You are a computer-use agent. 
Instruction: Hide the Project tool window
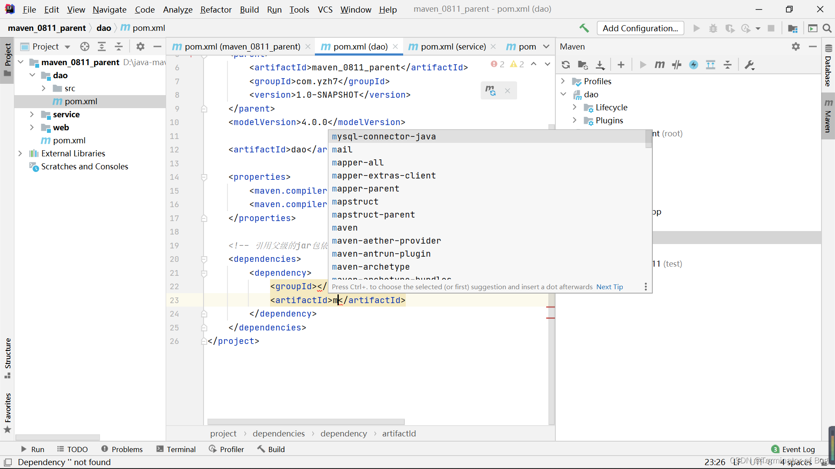157,46
